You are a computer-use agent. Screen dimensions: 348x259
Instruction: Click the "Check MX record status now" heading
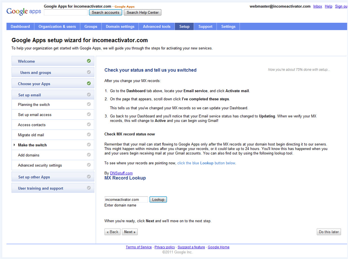point(129,134)
